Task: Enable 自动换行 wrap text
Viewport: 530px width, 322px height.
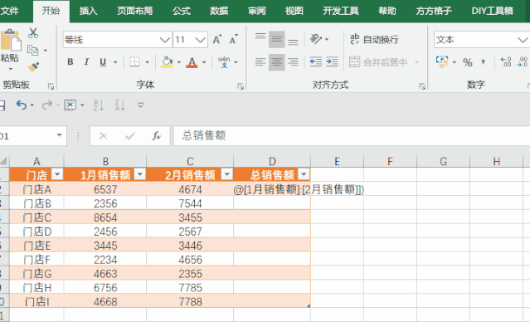Action: (374, 40)
